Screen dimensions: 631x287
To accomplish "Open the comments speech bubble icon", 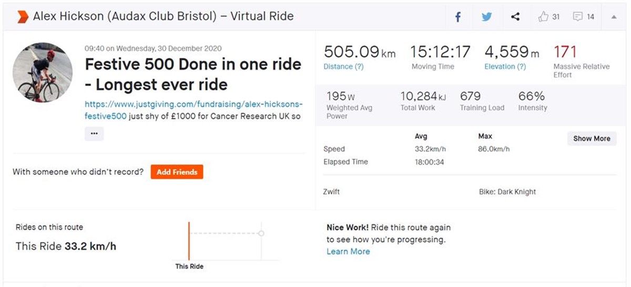I will pyautogui.click(x=578, y=17).
